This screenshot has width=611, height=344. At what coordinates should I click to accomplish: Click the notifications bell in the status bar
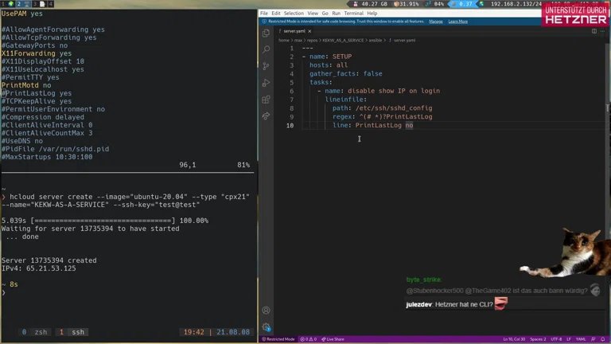coord(604,339)
